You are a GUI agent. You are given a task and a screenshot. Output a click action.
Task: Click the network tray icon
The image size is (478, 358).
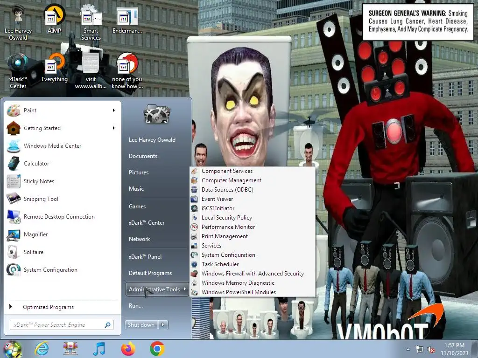click(420, 350)
